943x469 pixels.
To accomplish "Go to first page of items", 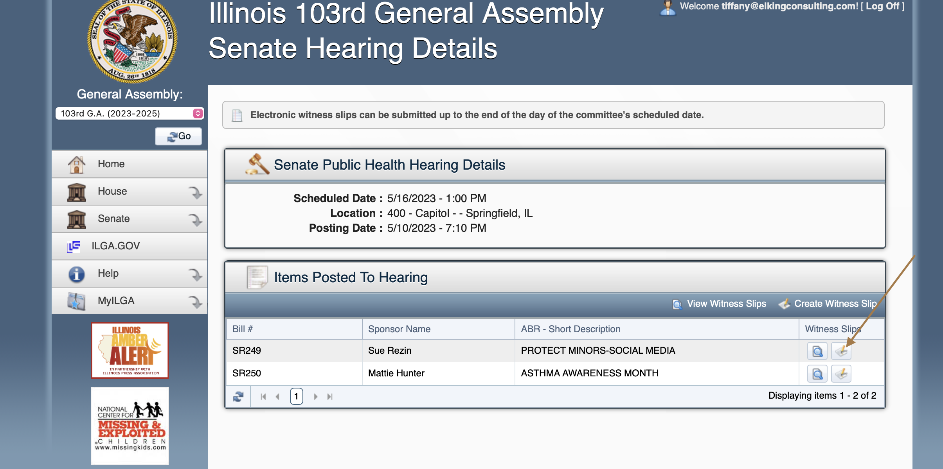I will (x=263, y=397).
